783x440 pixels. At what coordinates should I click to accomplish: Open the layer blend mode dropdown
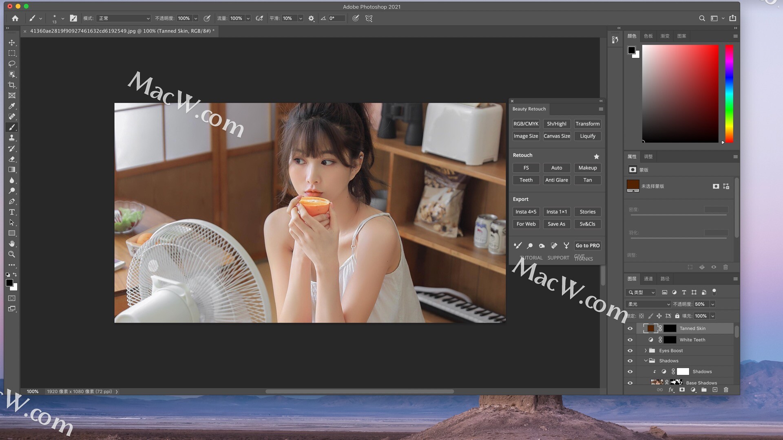pyautogui.click(x=648, y=304)
